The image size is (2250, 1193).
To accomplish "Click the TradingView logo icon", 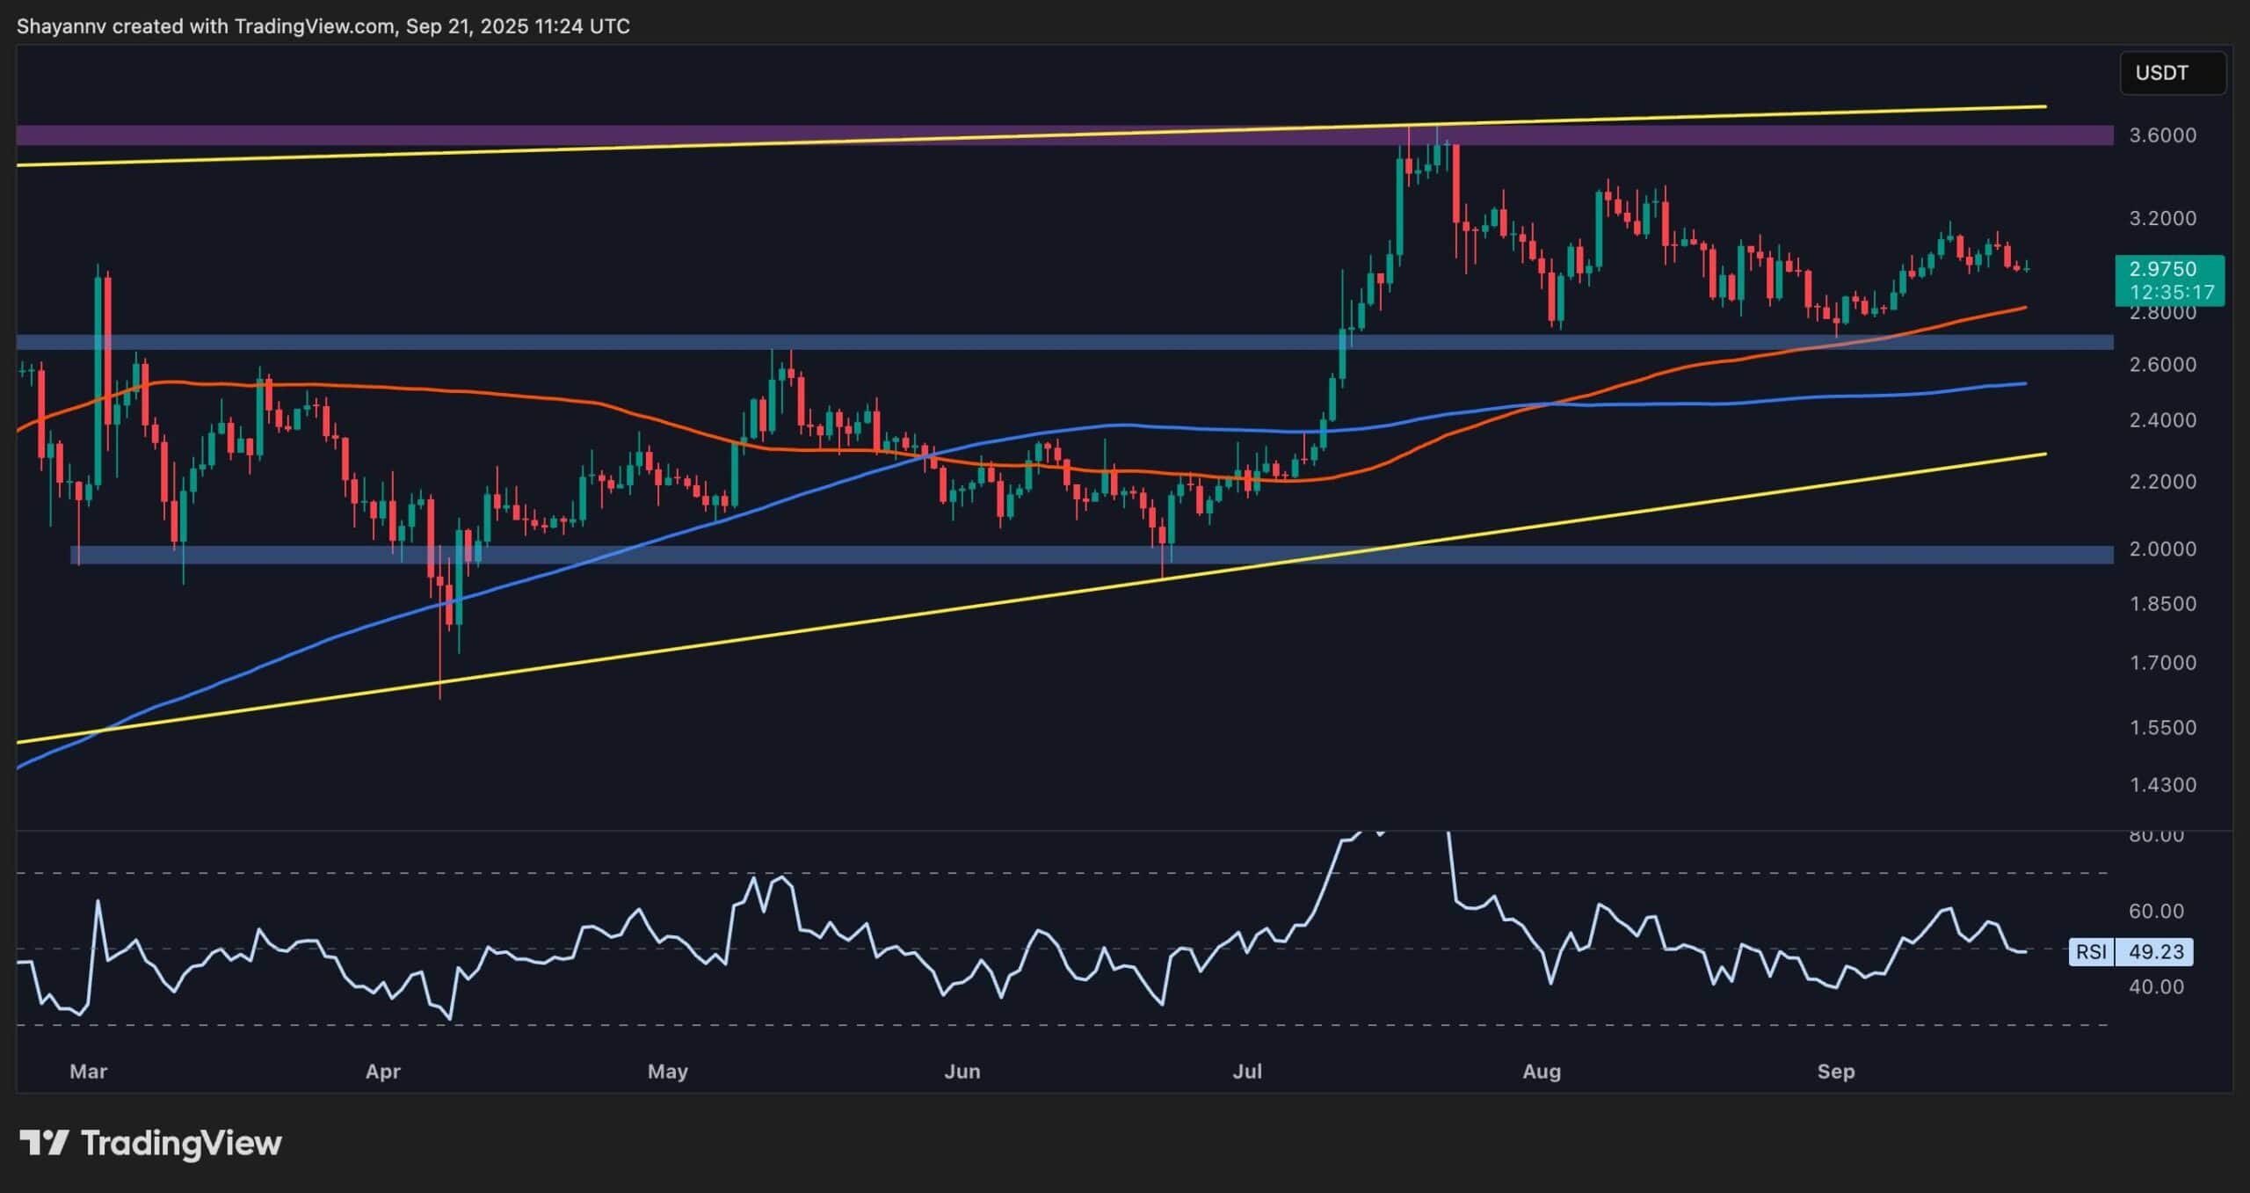I will [44, 1142].
